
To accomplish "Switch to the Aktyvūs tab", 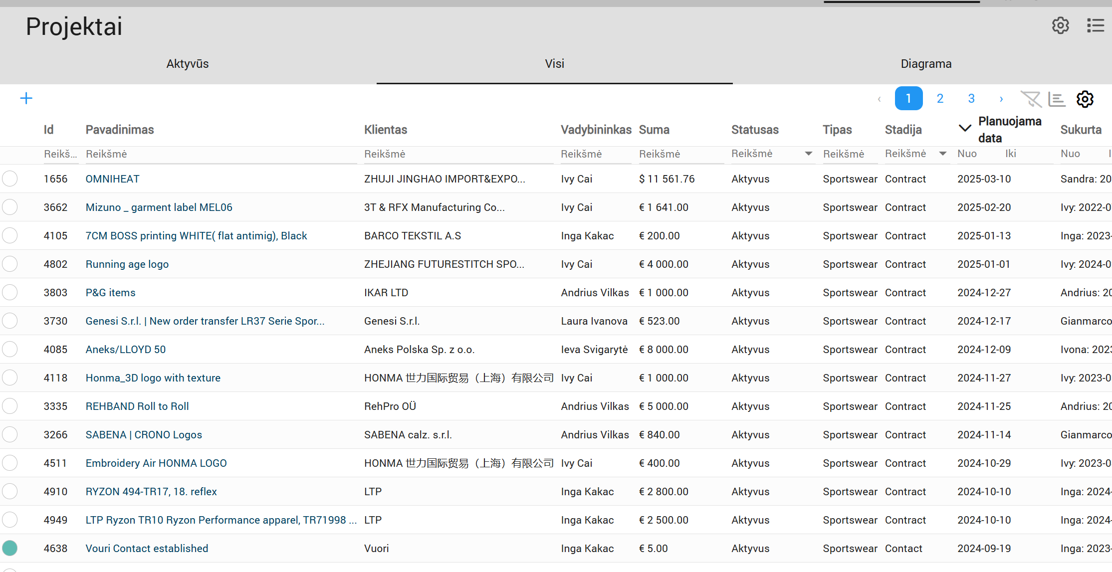I will point(188,64).
